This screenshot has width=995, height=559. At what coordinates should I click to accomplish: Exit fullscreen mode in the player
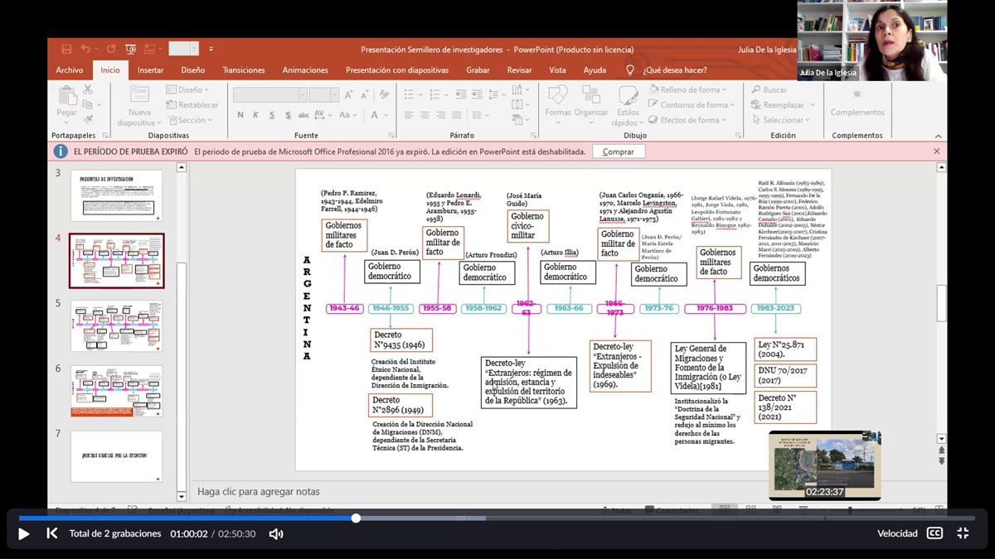(963, 533)
